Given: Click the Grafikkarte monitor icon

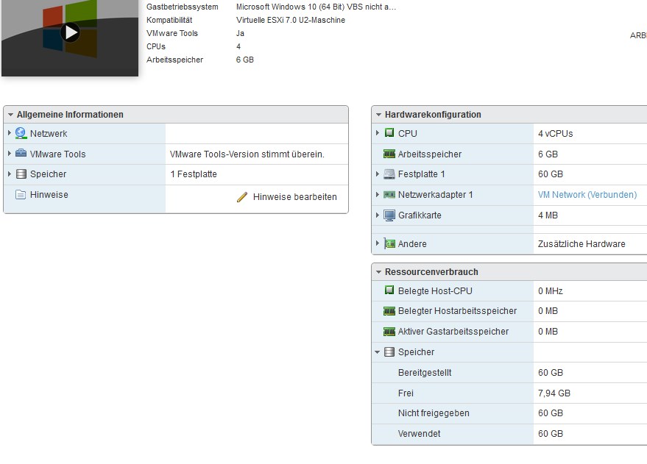Looking at the screenshot, I should [389, 215].
